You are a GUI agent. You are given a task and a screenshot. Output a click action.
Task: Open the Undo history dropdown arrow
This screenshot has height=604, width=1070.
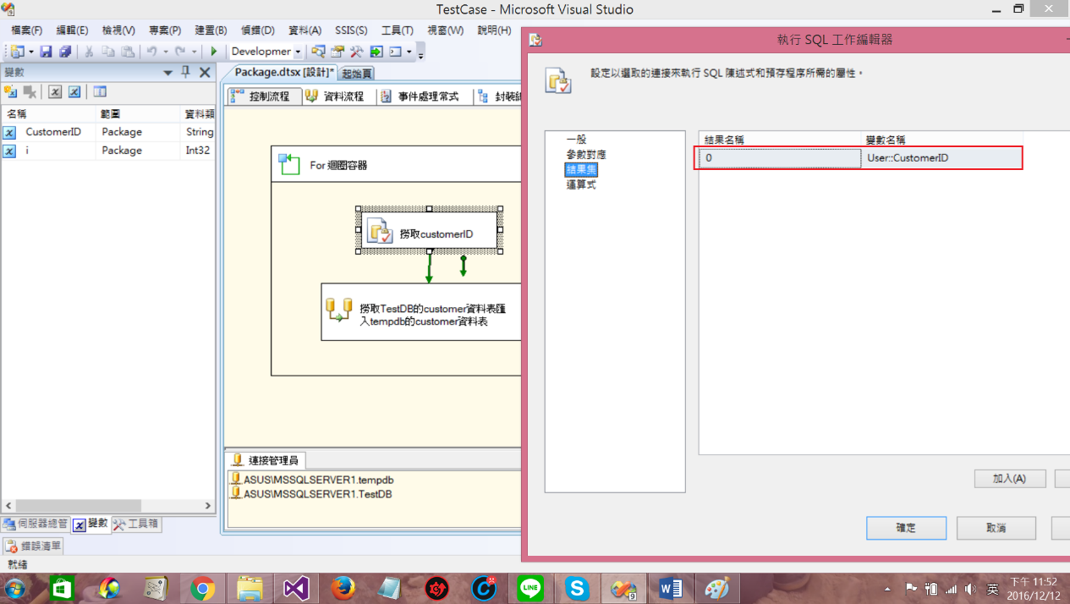pyautogui.click(x=165, y=52)
